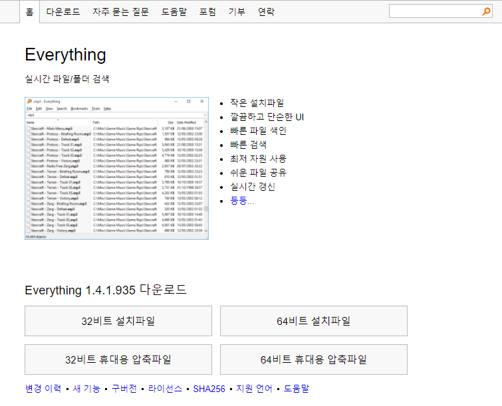Open the 변경 이력 link
This screenshot has height=406, width=502.
click(x=43, y=389)
